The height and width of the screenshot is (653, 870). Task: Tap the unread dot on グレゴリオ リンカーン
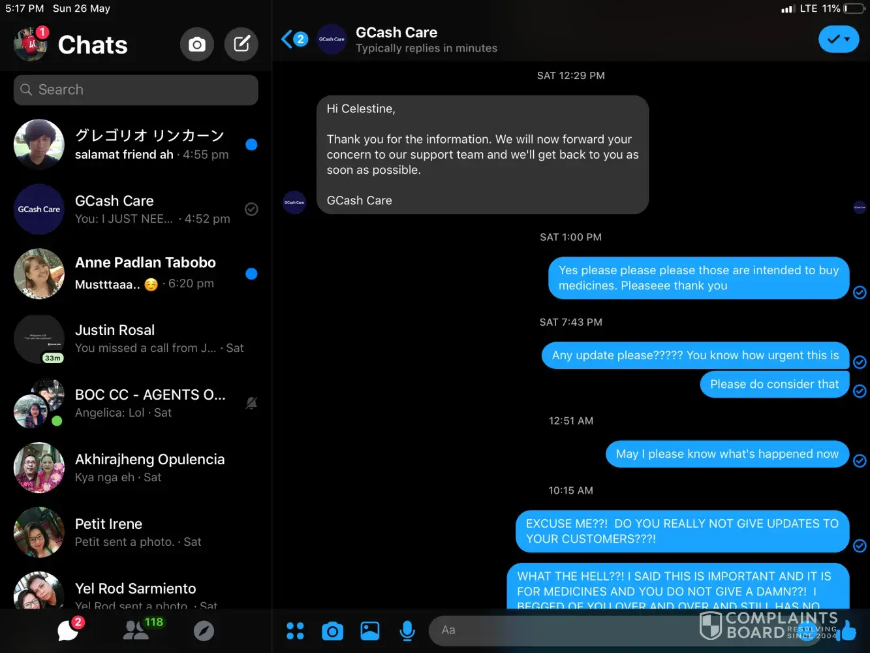(x=251, y=144)
